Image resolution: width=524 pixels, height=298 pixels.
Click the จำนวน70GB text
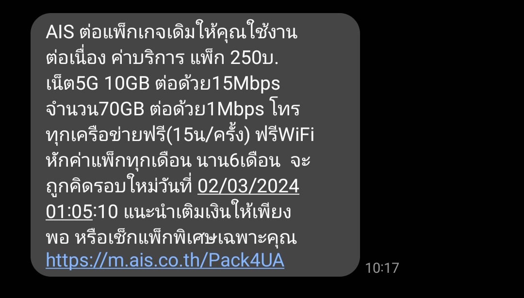tap(95, 109)
